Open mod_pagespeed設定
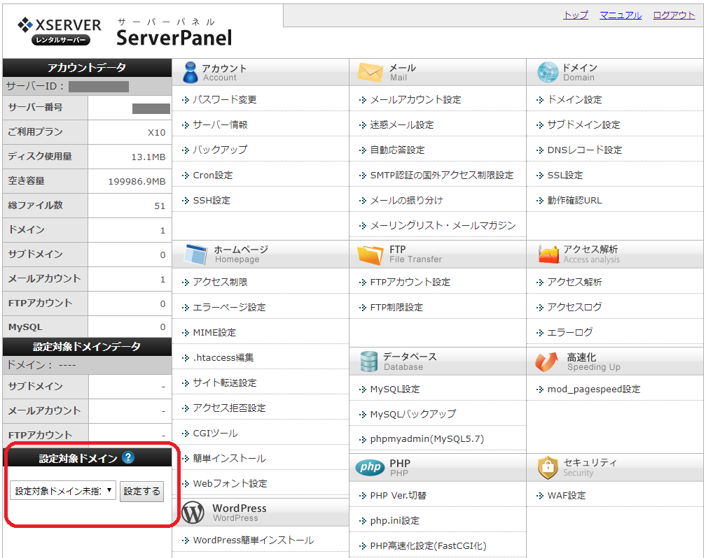This screenshot has height=558, width=706. (594, 389)
